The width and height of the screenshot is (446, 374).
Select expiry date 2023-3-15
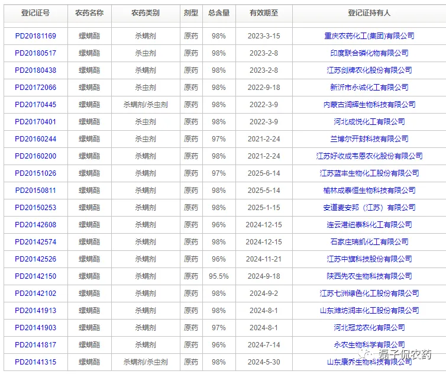coord(264,36)
